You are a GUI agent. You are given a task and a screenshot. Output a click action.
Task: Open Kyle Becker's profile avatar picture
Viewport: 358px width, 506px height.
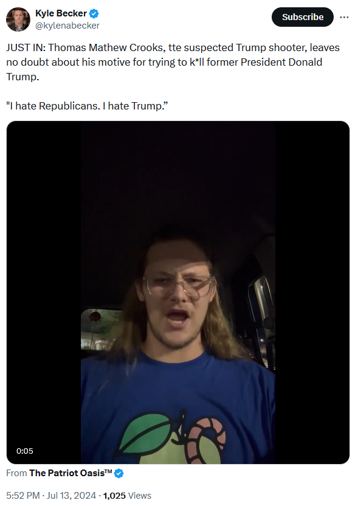click(x=18, y=19)
